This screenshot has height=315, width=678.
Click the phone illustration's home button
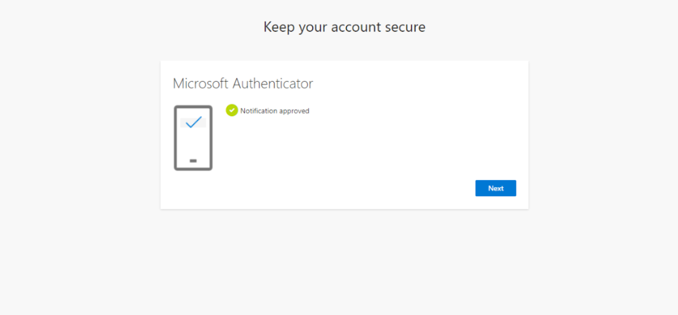(x=193, y=161)
